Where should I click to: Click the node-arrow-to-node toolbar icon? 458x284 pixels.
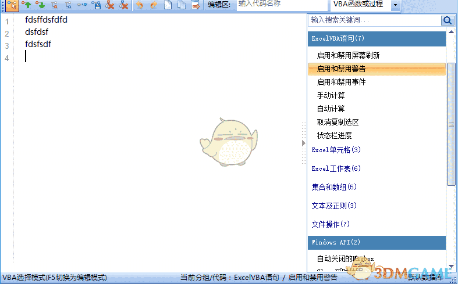[x=82, y=5]
